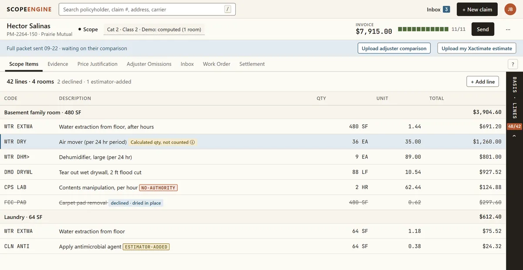Open the JB user avatar menu
Screen dimensions: 523x270
point(510,9)
